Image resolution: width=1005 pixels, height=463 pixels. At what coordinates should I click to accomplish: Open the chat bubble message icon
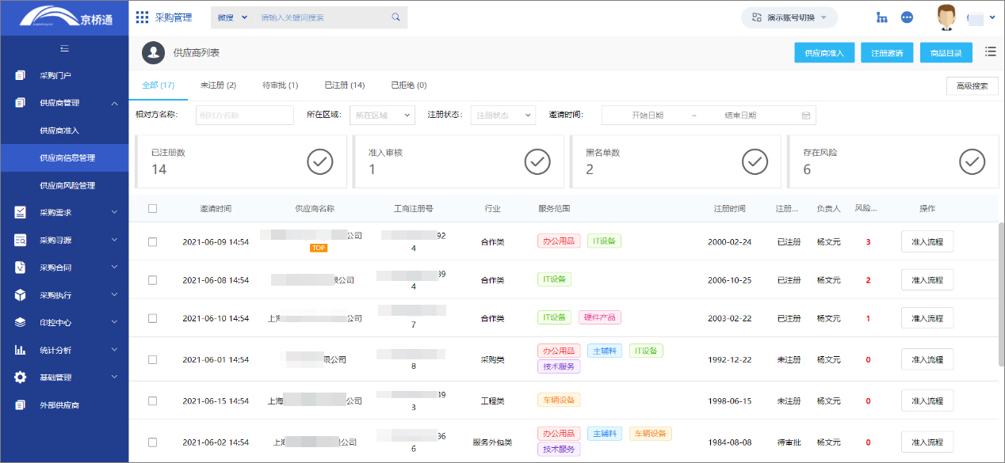click(x=908, y=17)
